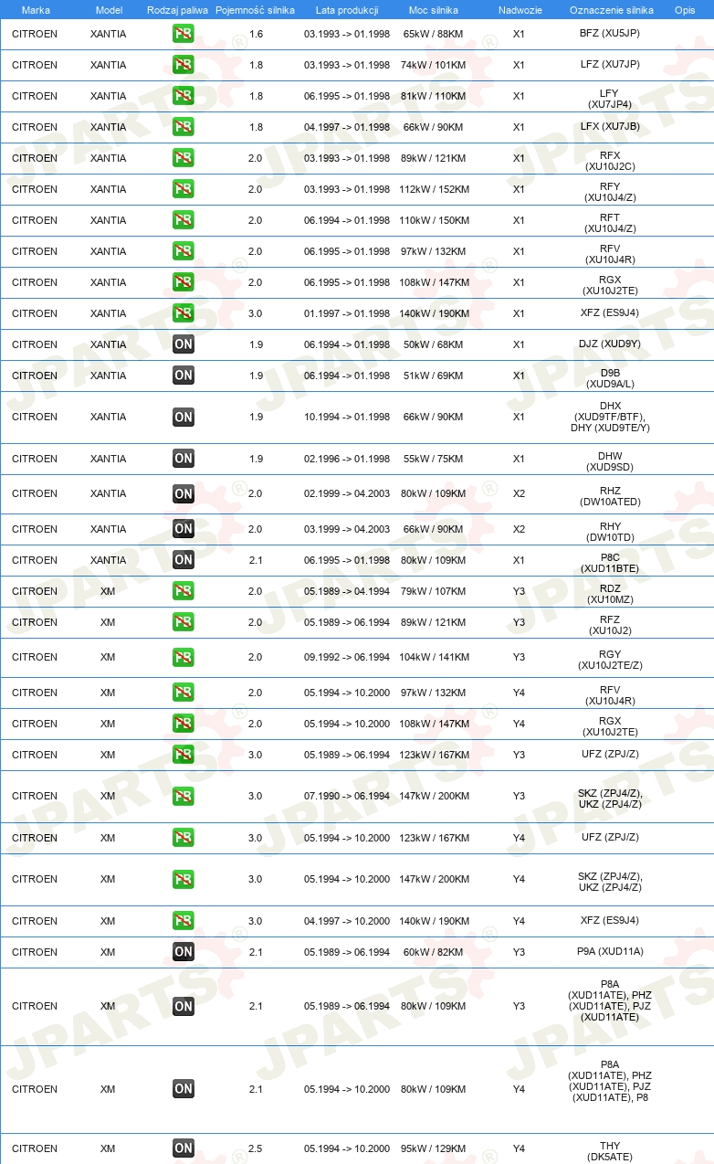Click the PB icon in the XM RGY row
The image size is (714, 1164).
coord(184,658)
